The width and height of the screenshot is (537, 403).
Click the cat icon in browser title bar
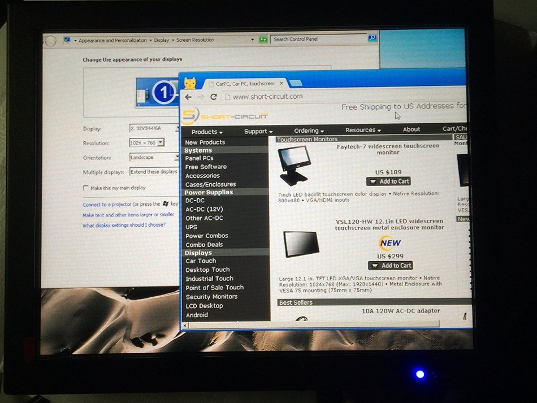point(190,83)
